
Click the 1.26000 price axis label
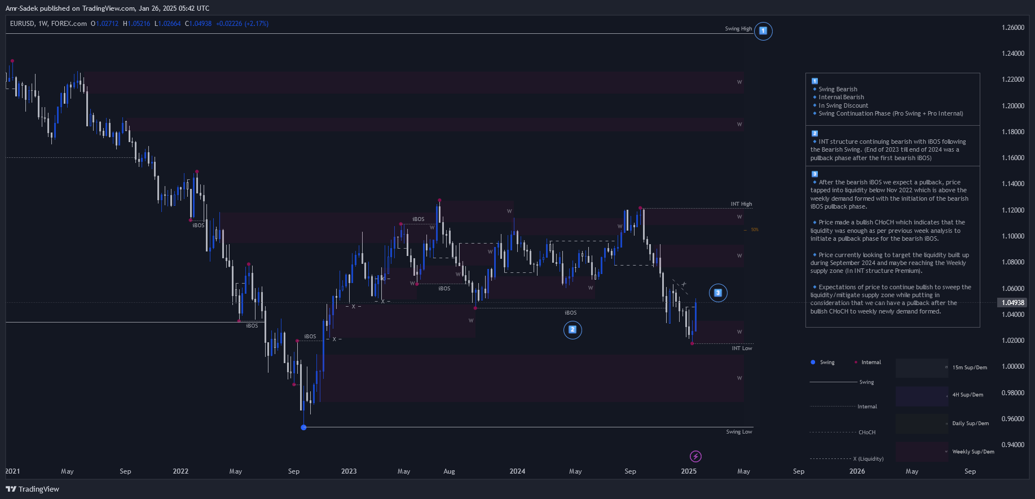(x=1013, y=28)
